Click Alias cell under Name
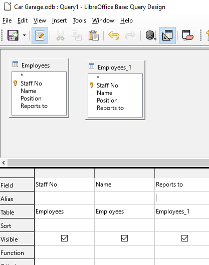The height and width of the screenshot is (265, 209). coord(124,198)
